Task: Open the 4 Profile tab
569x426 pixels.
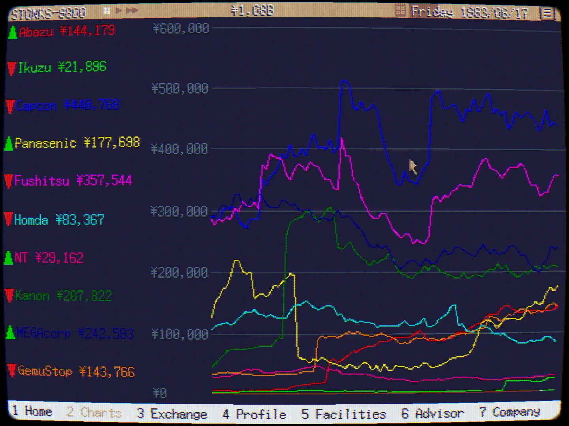Action: pyautogui.click(x=254, y=414)
